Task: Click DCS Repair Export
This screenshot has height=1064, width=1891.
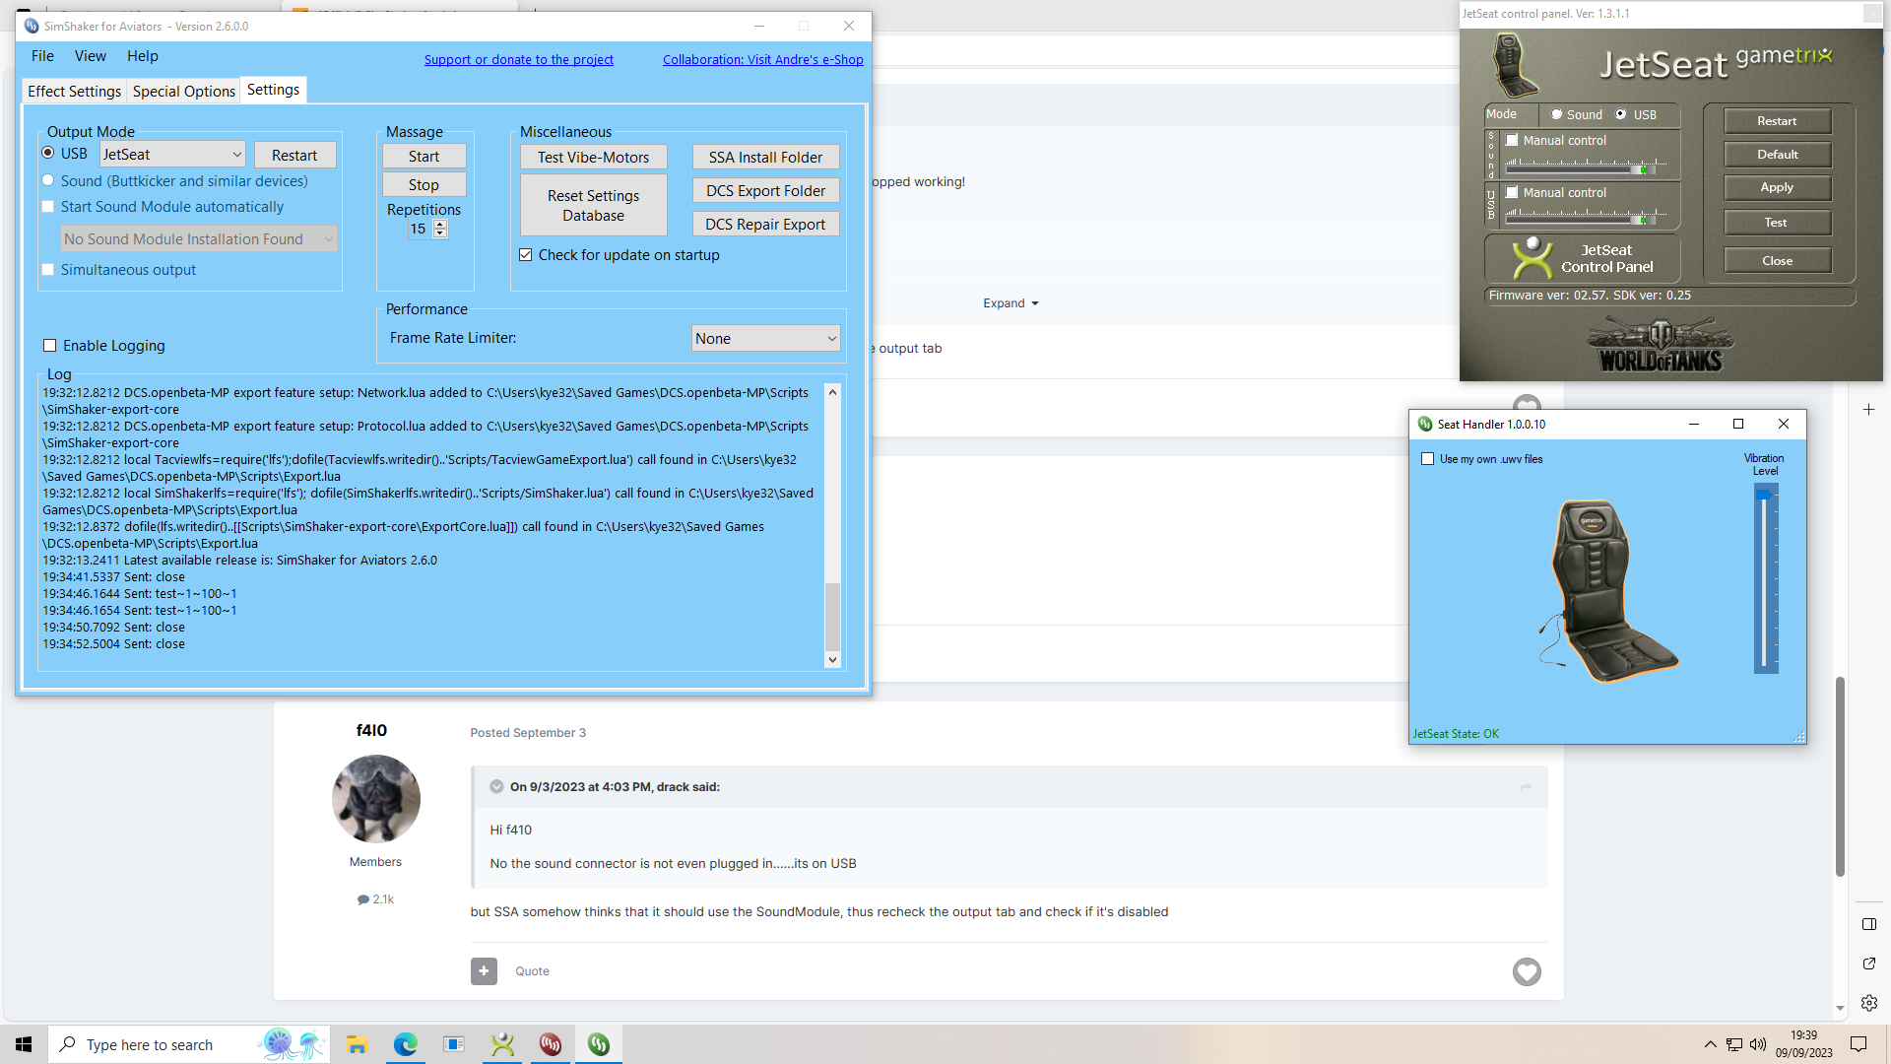Action: pyautogui.click(x=765, y=225)
